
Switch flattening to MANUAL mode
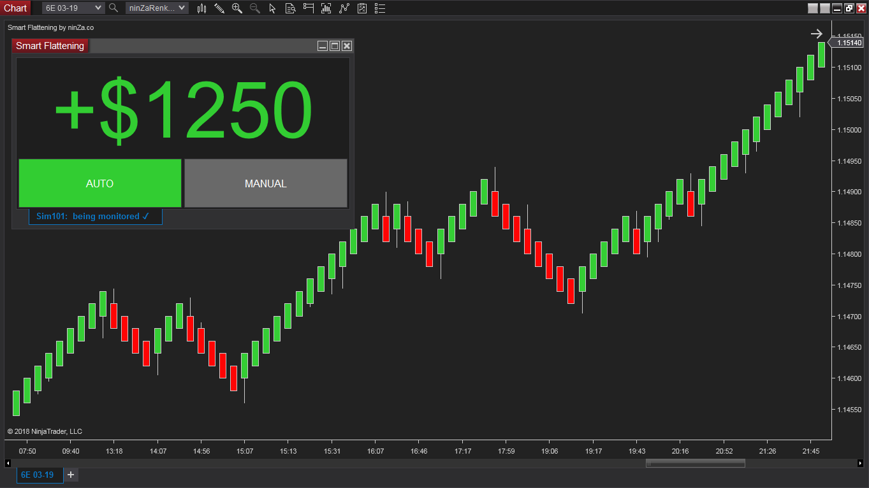click(x=266, y=183)
